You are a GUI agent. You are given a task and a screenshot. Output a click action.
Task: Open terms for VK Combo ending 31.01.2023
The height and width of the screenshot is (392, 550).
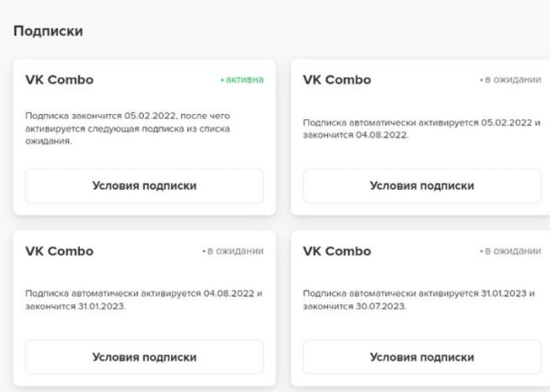144,357
